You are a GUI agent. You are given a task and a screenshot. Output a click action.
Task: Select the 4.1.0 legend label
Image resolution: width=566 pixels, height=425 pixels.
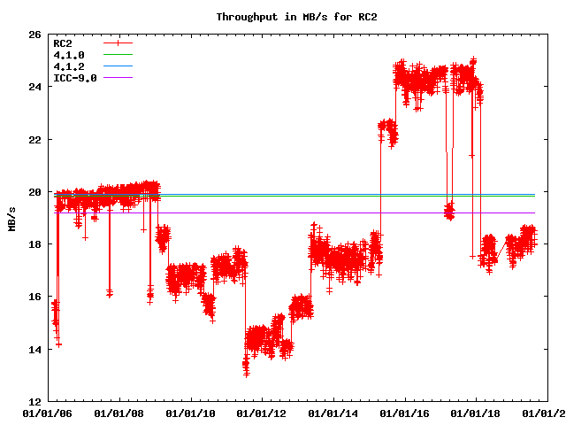pyautogui.click(x=68, y=55)
